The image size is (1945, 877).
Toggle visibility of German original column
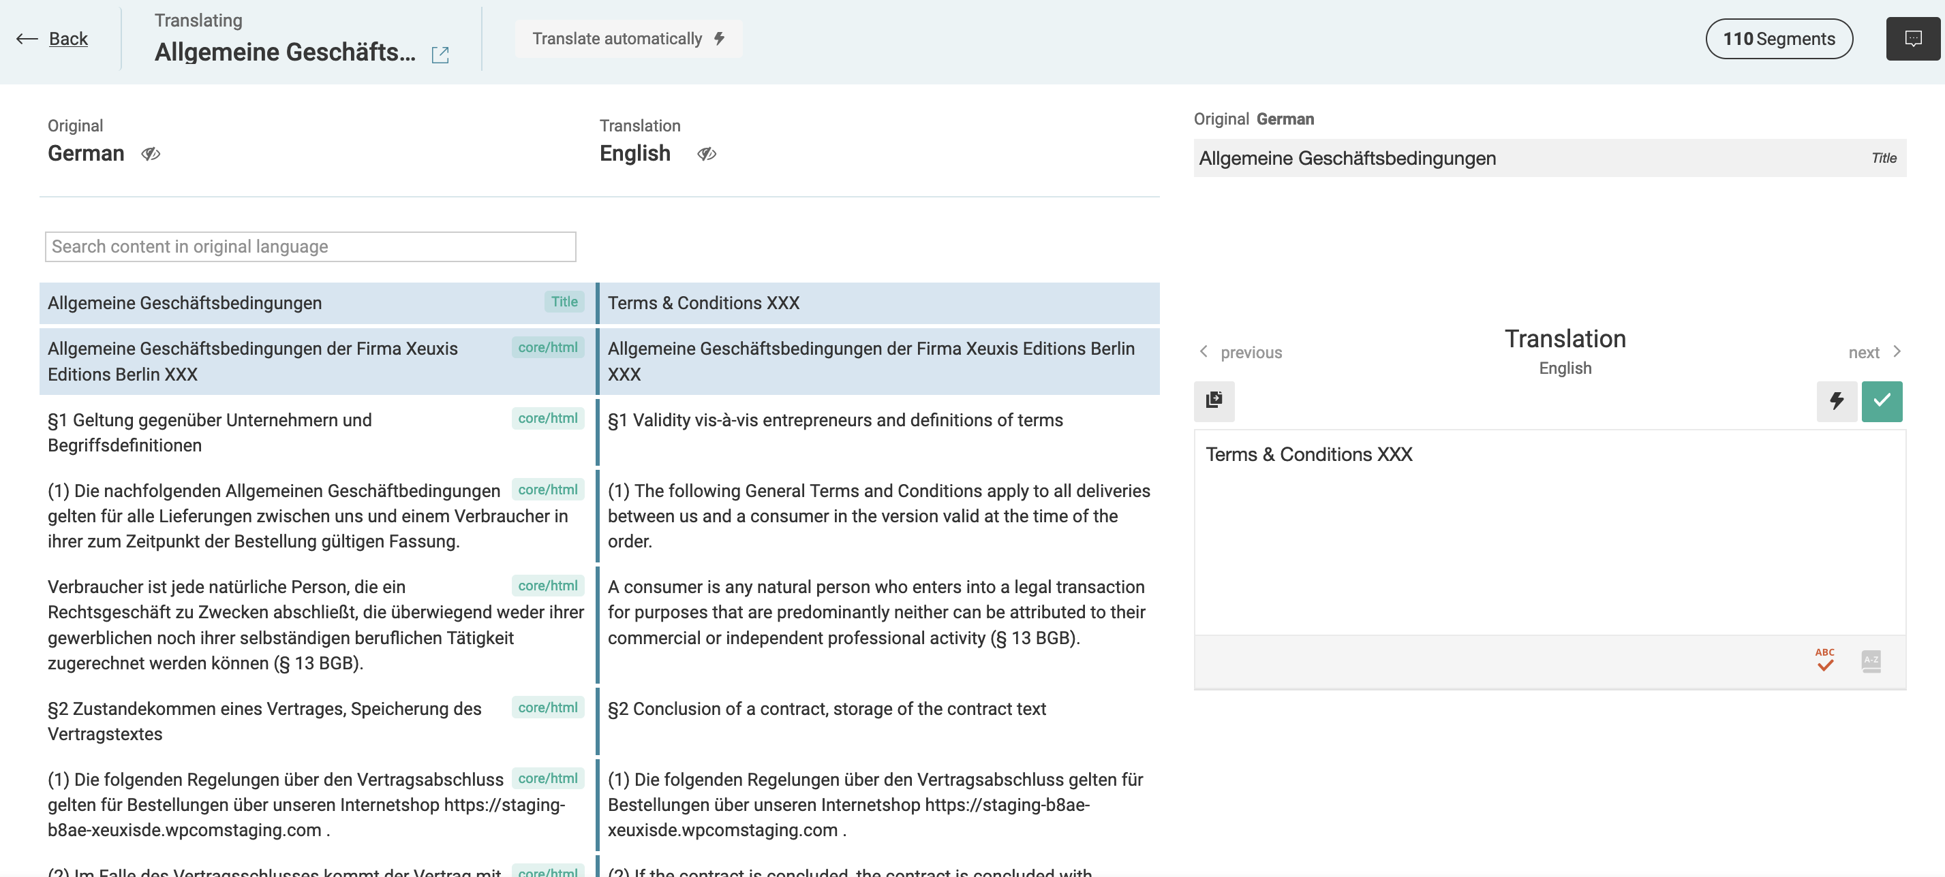(x=150, y=154)
